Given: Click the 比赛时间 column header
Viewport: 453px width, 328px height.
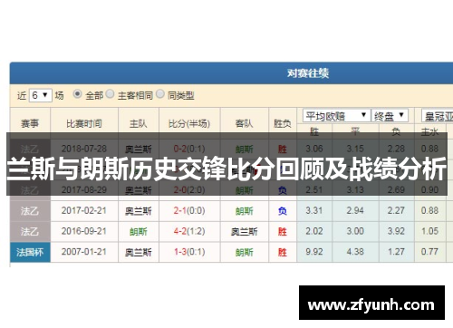Looking at the screenshot, I should (x=84, y=123).
